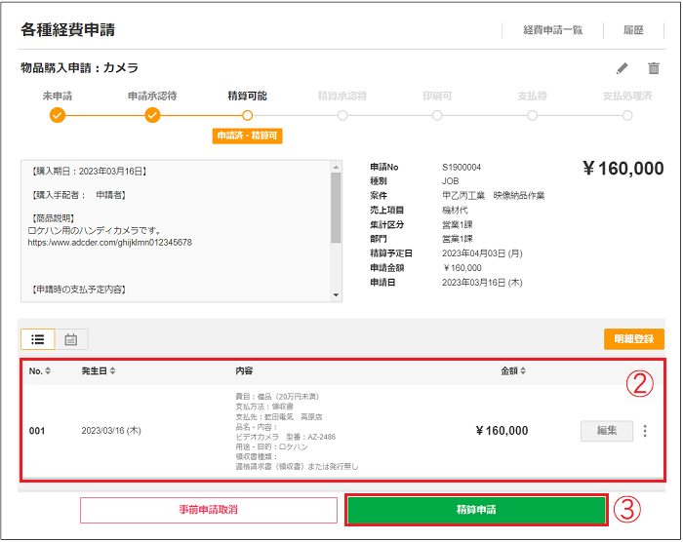Image resolution: width=683 pixels, height=542 pixels.
Task: Click the trash delete icon
Action: click(x=654, y=69)
